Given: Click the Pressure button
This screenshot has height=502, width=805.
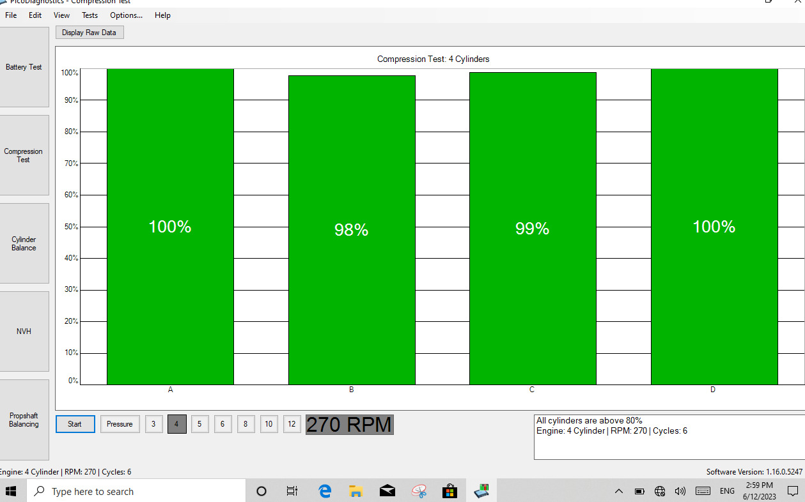Looking at the screenshot, I should 120,424.
